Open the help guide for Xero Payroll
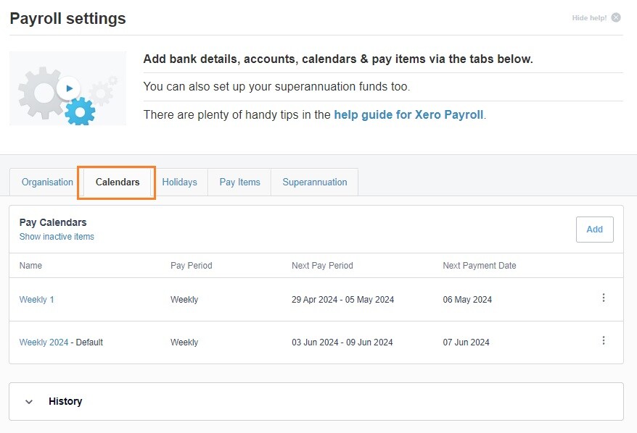Viewport: 637px width, 433px height. click(409, 114)
